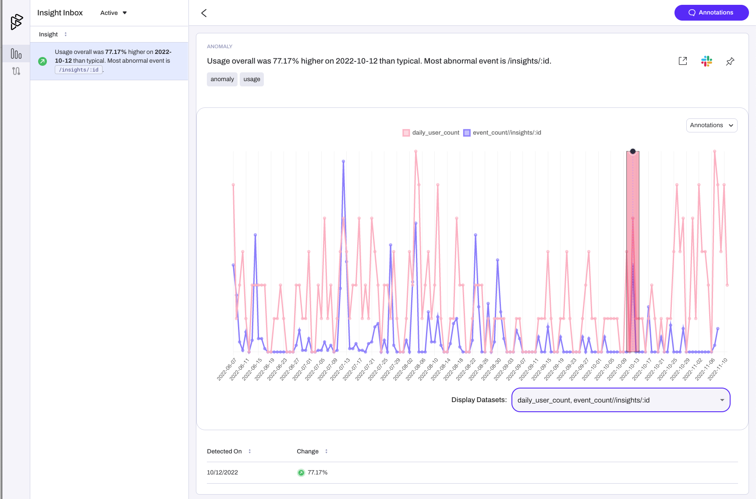This screenshot has width=756, height=499.
Task: Toggle daily_user_count legend swatch
Action: tap(406, 133)
